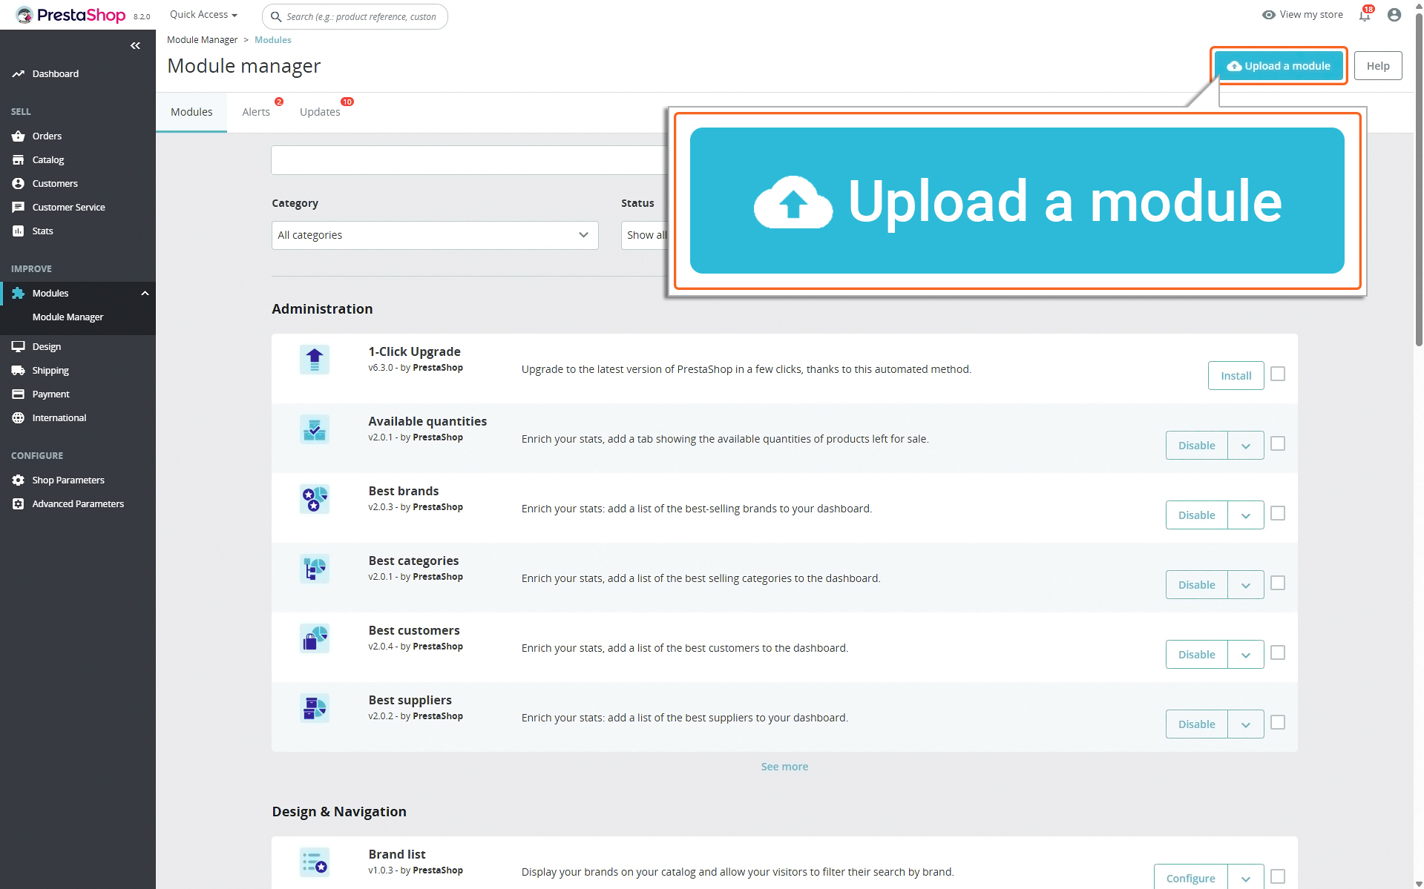This screenshot has height=889, width=1424.
Task: Switch to the Modules tab
Action: pyautogui.click(x=191, y=112)
